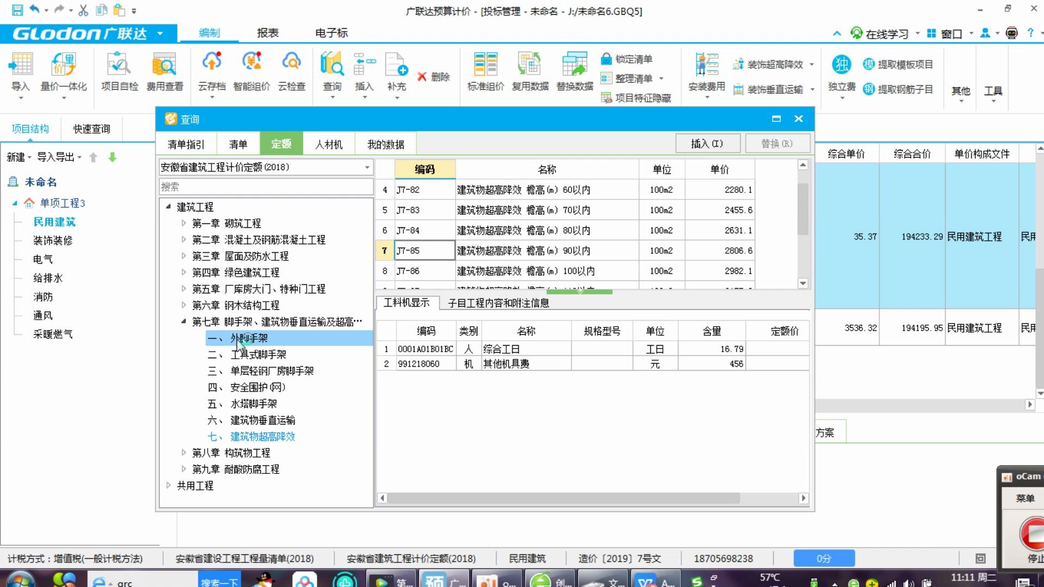Collapse the 第七章 脚手架 chapter node
1044x587 pixels.
[x=184, y=321]
